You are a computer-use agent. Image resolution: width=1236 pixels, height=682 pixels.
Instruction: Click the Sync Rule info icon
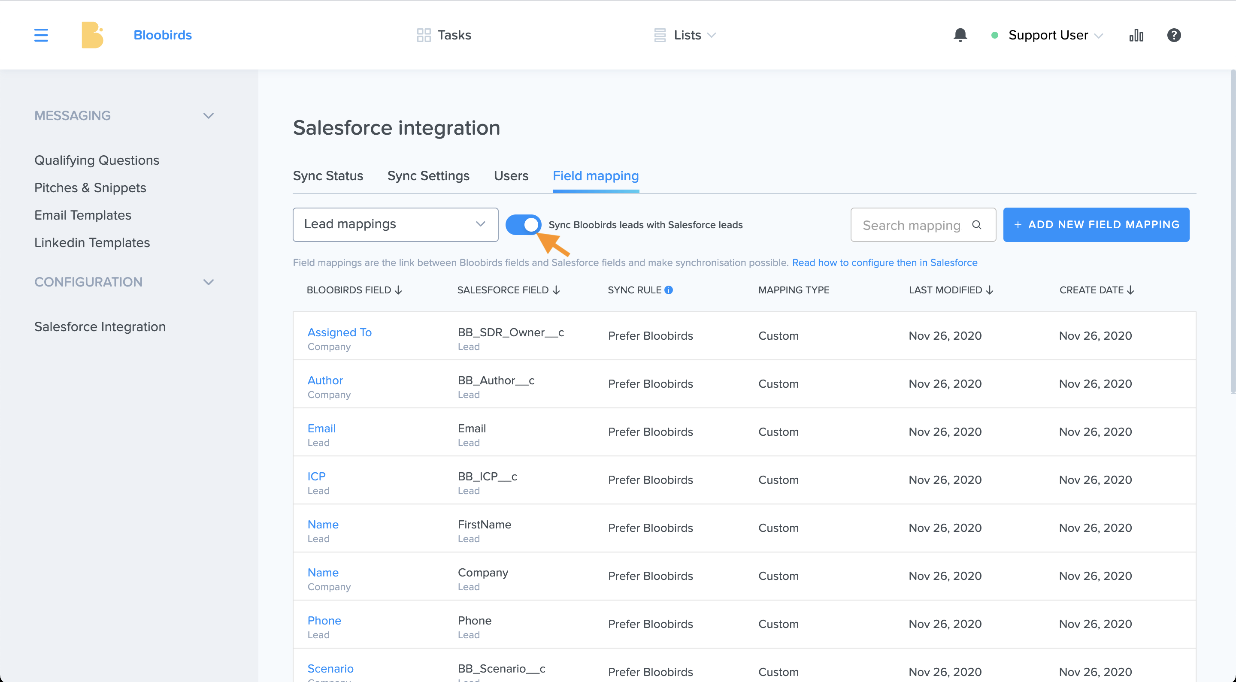click(x=668, y=290)
